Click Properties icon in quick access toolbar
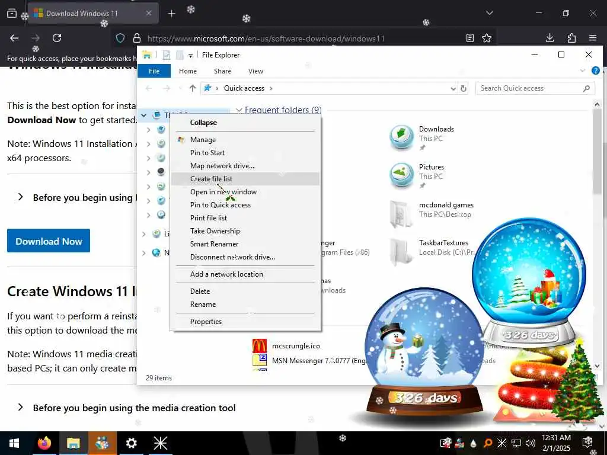This screenshot has height=455, width=607. (x=167, y=55)
